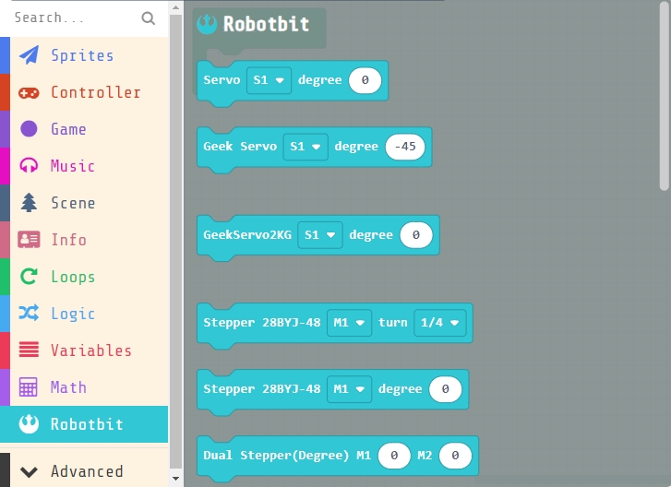Open the Variables category
Viewport: 671px width, 487px height.
point(90,350)
